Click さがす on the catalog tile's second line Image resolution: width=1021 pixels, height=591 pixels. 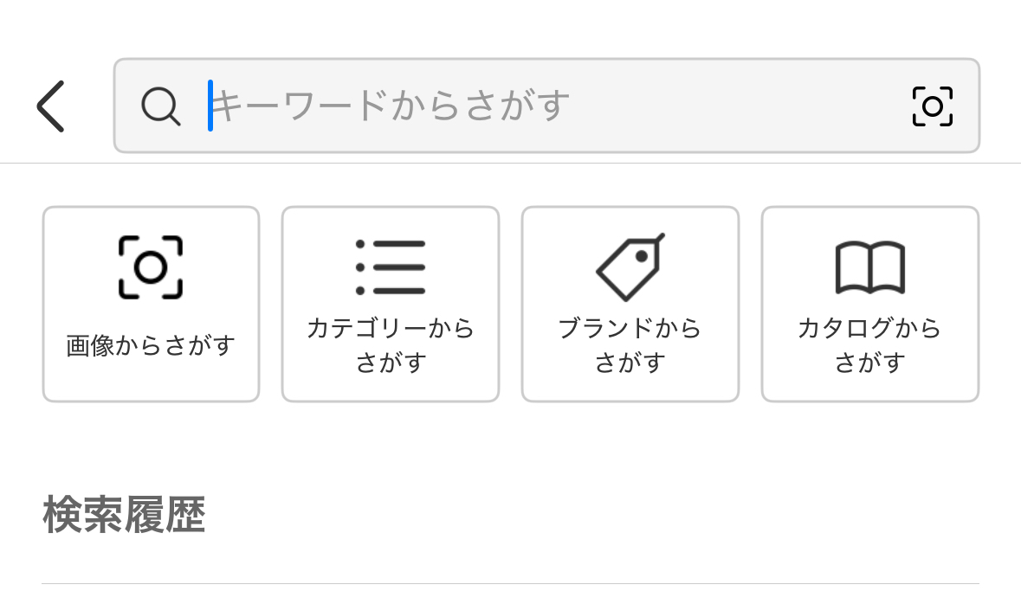tap(869, 363)
